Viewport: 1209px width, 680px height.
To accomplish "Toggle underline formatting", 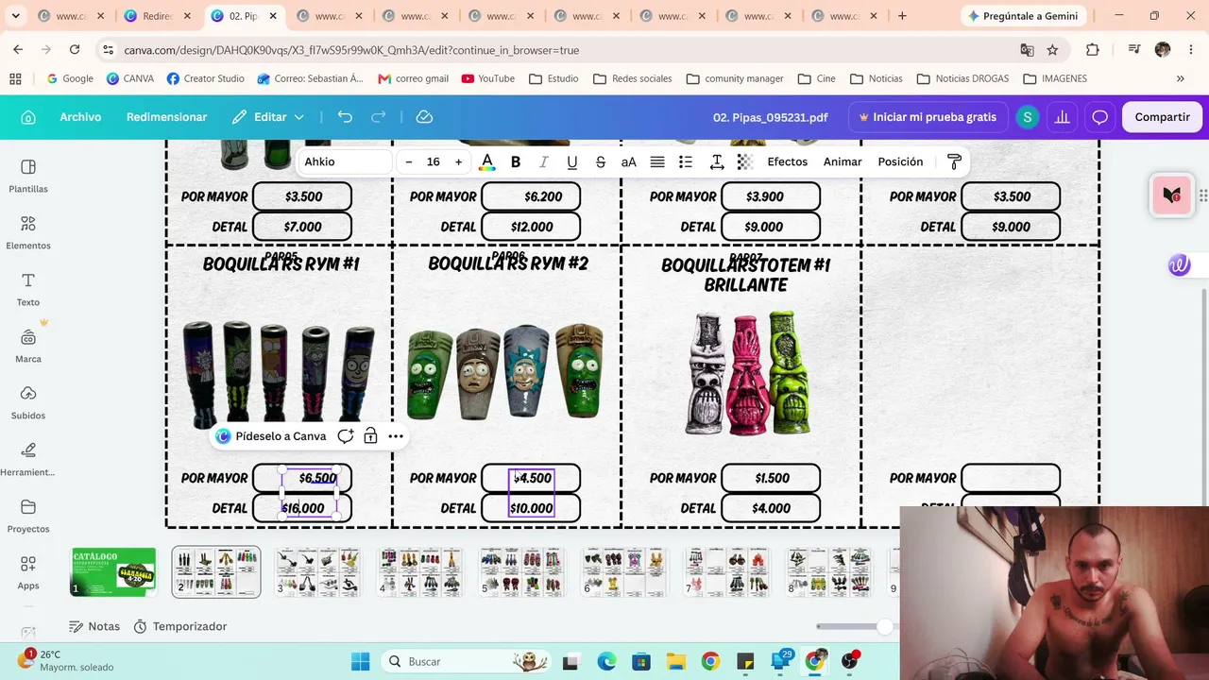I will [x=571, y=161].
